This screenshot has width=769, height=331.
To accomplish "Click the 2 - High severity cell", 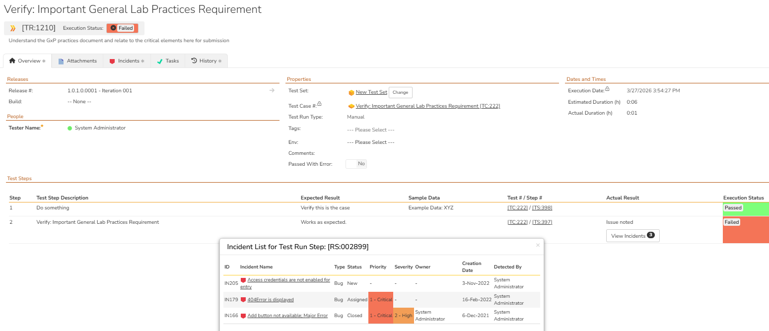I will (x=403, y=316).
